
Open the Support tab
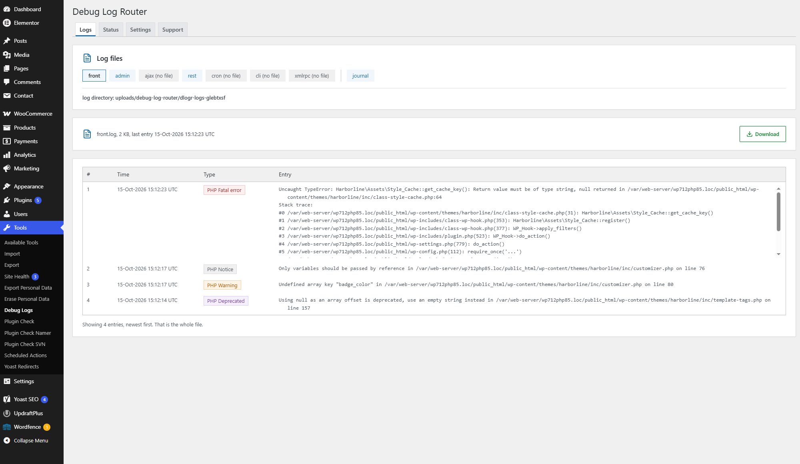tap(173, 30)
